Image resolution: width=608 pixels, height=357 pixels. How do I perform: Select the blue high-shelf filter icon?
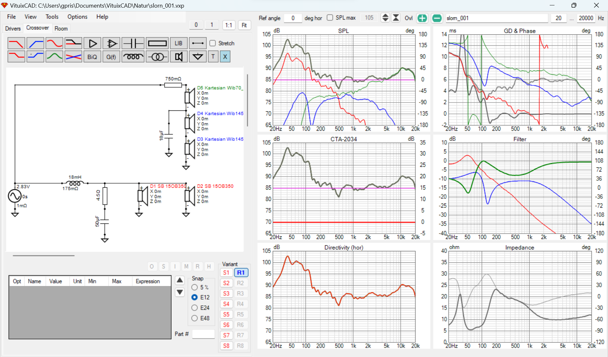tap(35, 57)
